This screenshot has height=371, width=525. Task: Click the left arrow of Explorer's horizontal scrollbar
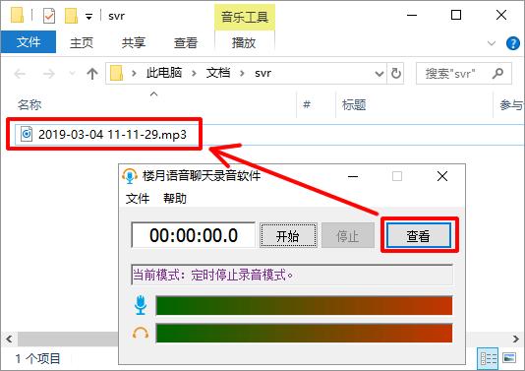tap(9, 339)
